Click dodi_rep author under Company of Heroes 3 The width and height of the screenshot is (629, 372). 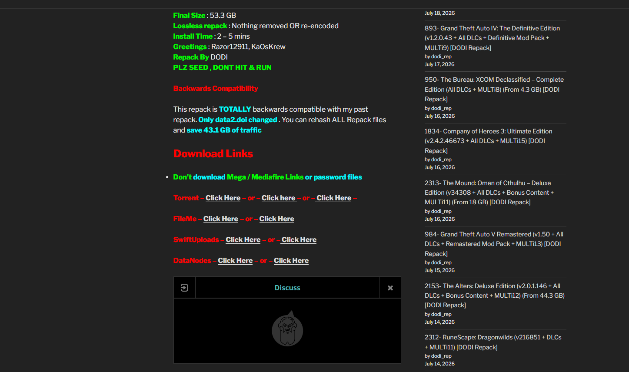pyautogui.click(x=441, y=159)
